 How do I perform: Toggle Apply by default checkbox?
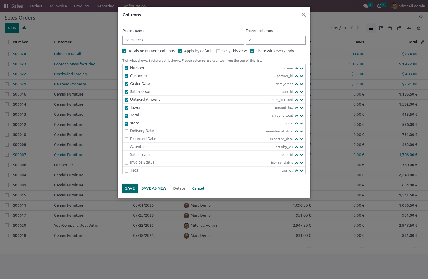pos(180,51)
